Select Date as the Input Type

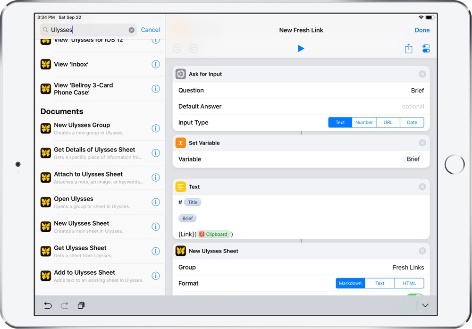[412, 123]
